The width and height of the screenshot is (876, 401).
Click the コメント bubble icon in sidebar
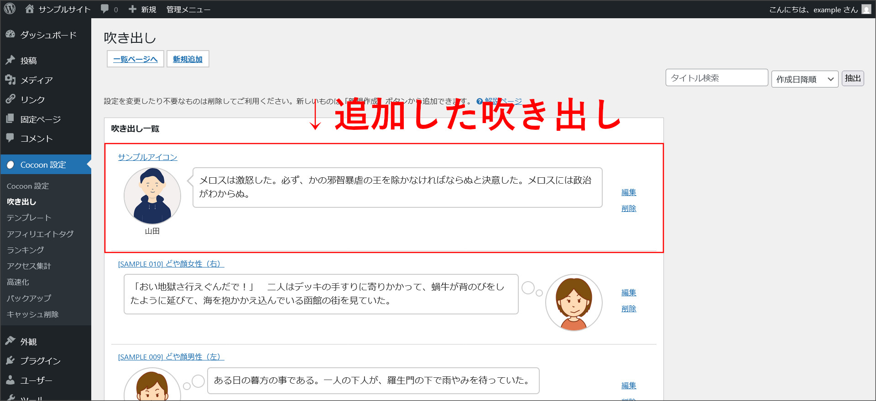[x=10, y=138]
